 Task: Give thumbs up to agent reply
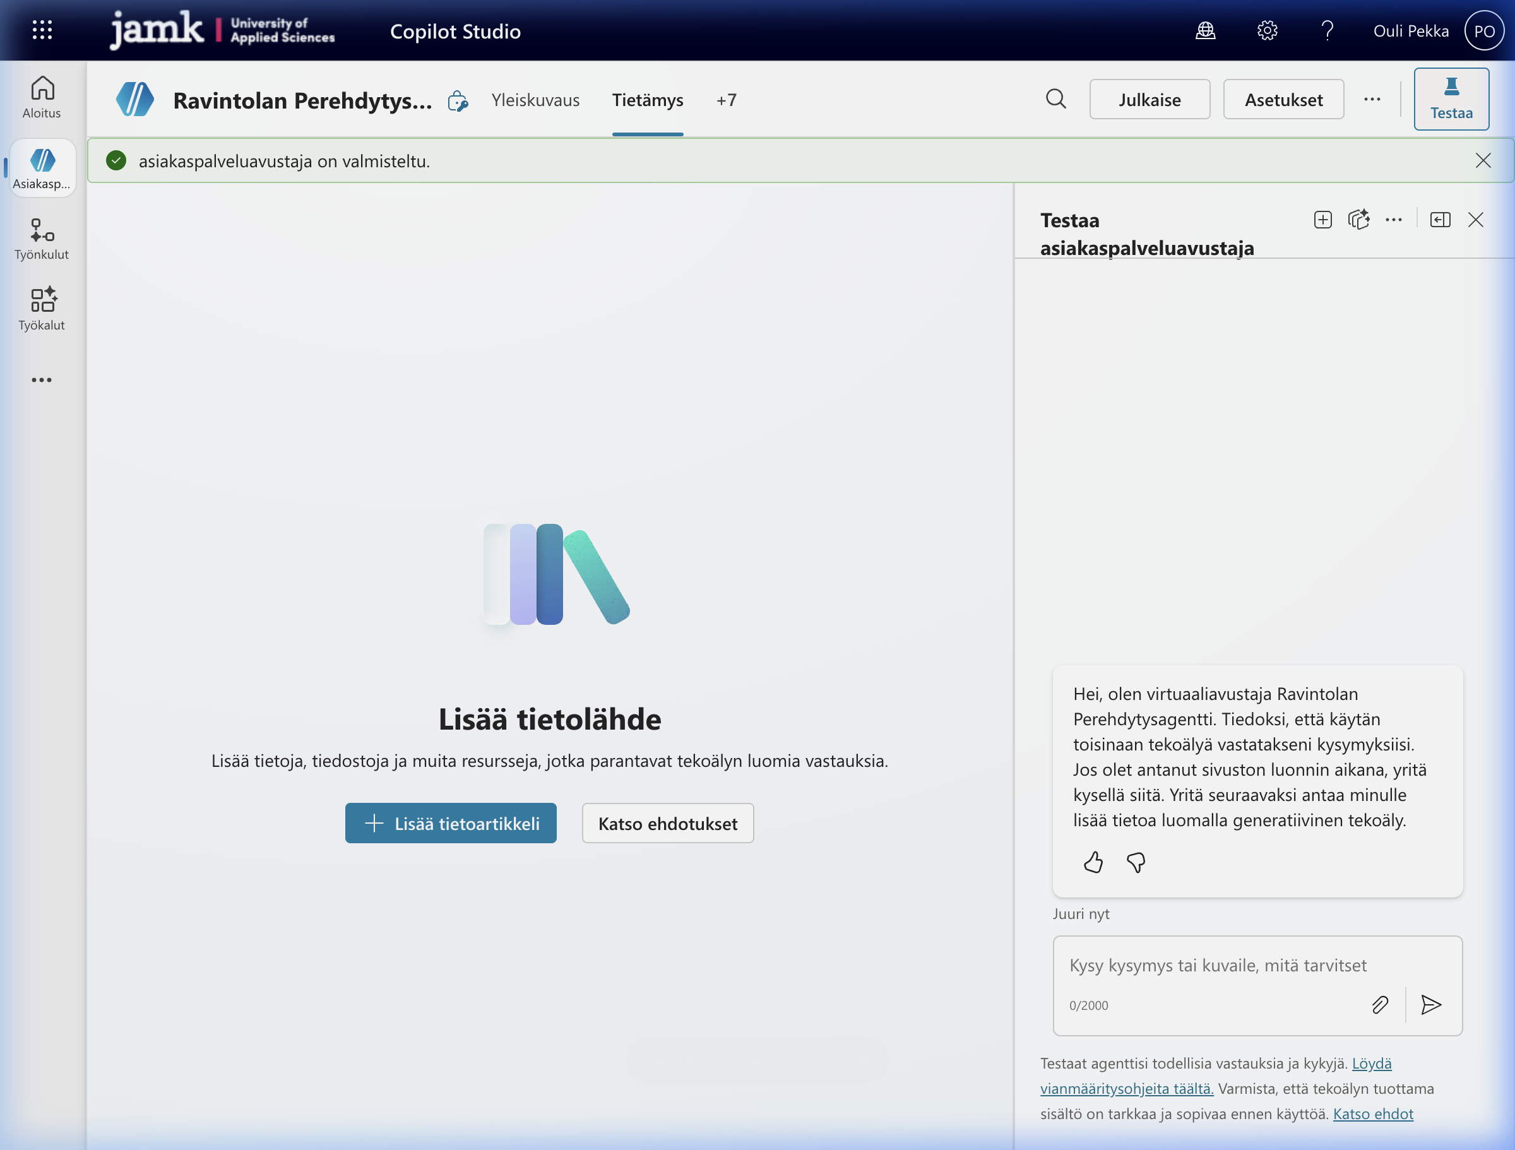coord(1093,862)
